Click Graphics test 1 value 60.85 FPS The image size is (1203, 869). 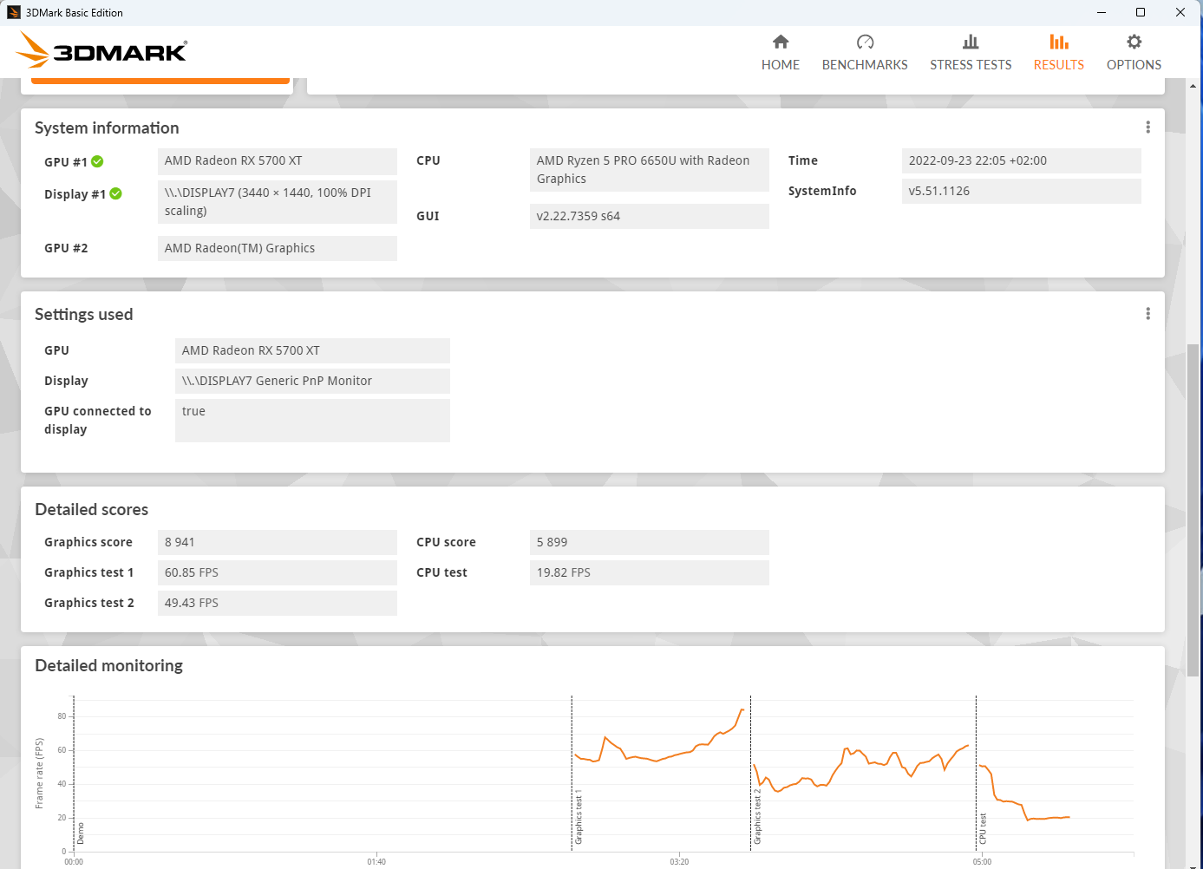(x=278, y=572)
